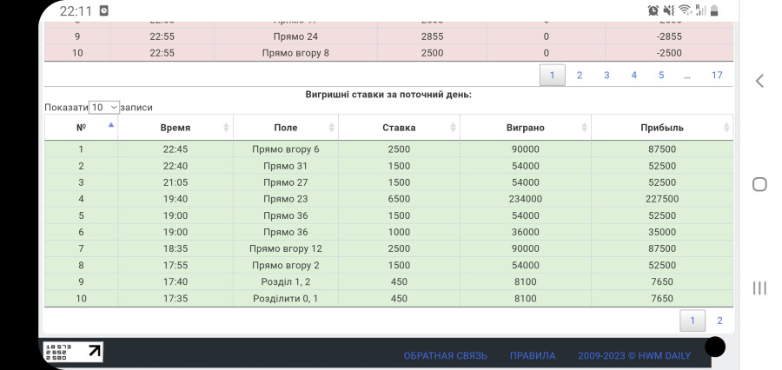This screenshot has height=370, width=782.
Task: Select current page 1 of upper table
Action: pyautogui.click(x=553, y=76)
